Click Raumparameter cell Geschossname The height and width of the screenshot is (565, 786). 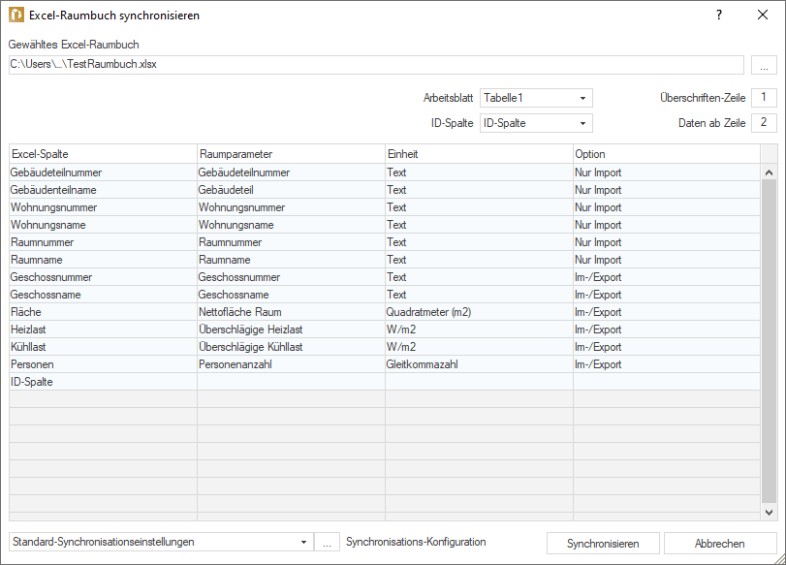tap(291, 295)
